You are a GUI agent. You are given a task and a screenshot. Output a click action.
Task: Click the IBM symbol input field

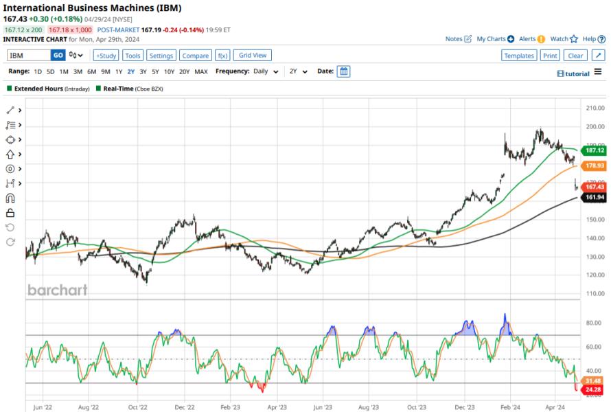pyautogui.click(x=28, y=56)
